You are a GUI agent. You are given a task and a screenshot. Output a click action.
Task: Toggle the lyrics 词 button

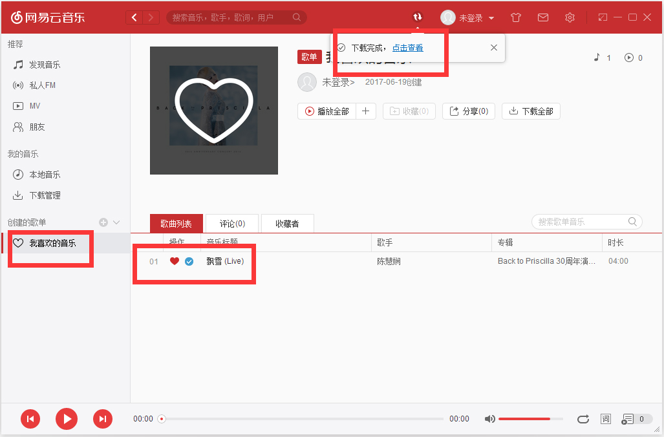[606, 419]
